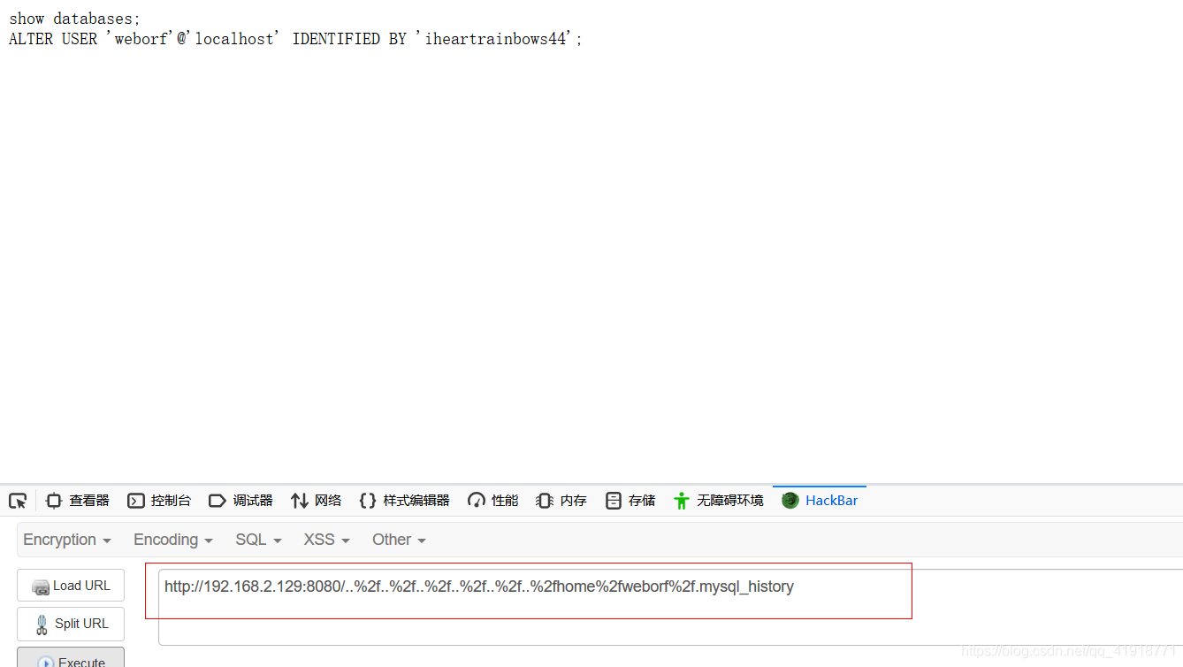Click the Load URL button
Screen dimensions: 1183x667
(71, 586)
